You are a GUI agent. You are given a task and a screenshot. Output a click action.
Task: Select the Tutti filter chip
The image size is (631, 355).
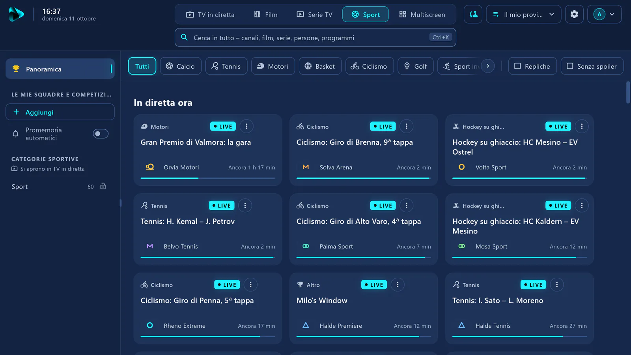142,66
